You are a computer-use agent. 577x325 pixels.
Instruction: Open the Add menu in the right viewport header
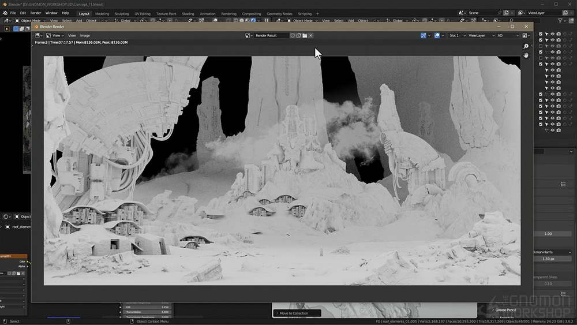pyautogui.click(x=351, y=21)
